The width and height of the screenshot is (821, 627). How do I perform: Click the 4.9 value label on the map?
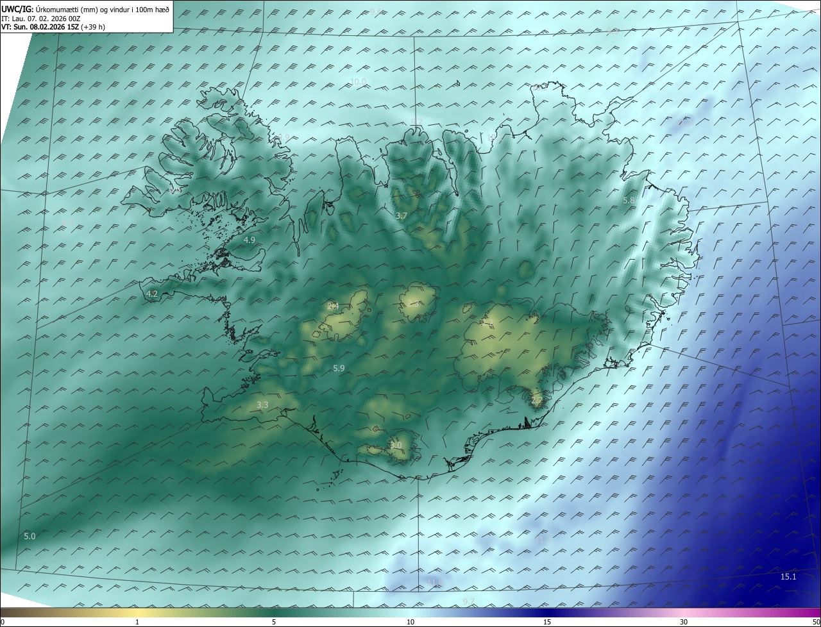click(x=250, y=240)
